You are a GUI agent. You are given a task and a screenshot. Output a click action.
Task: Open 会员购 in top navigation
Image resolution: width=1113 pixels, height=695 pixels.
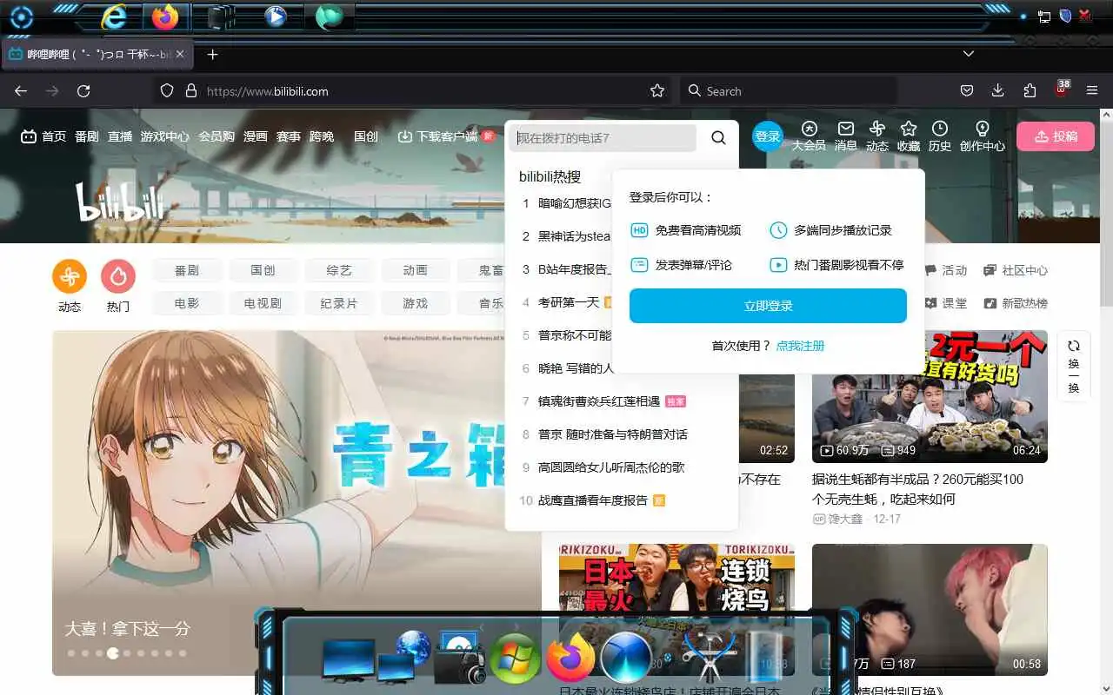(217, 136)
